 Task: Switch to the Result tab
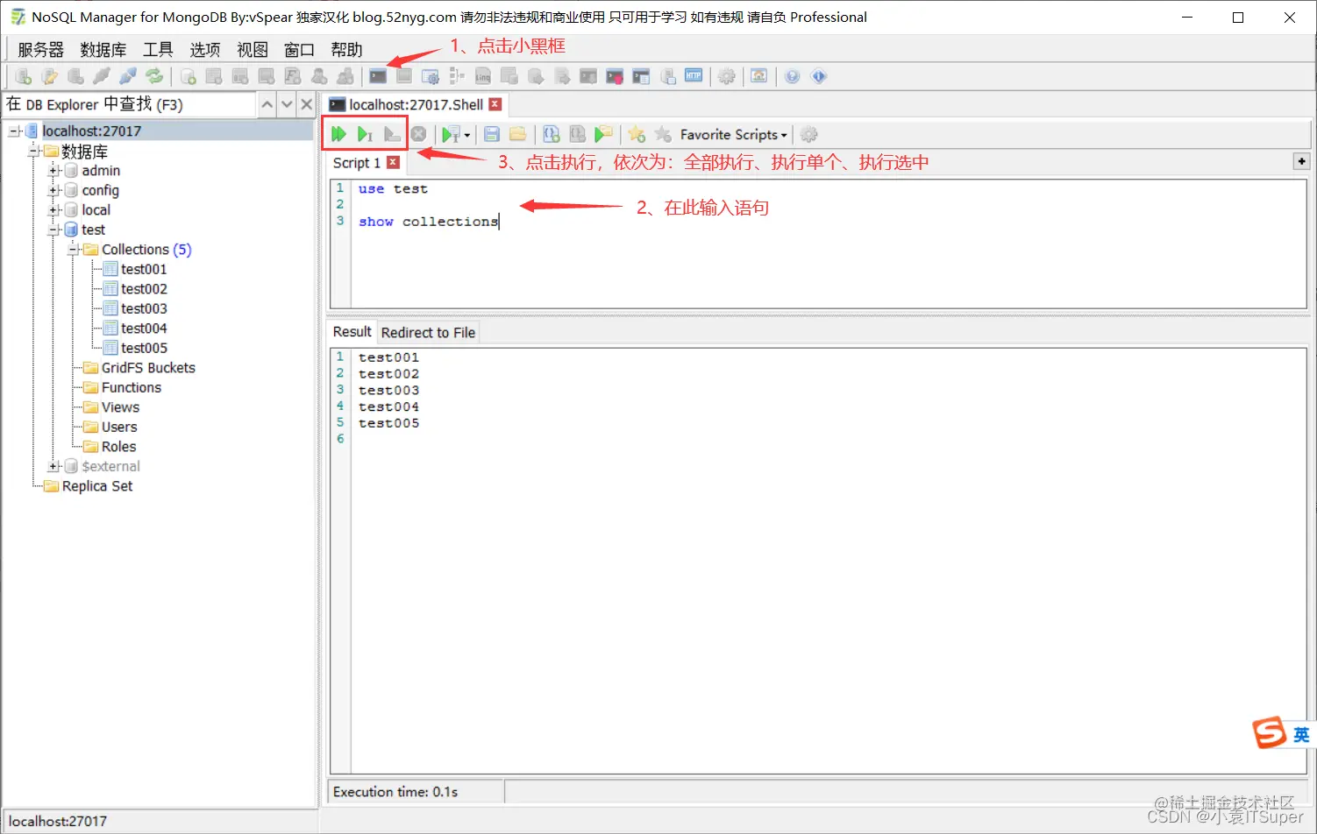[352, 332]
